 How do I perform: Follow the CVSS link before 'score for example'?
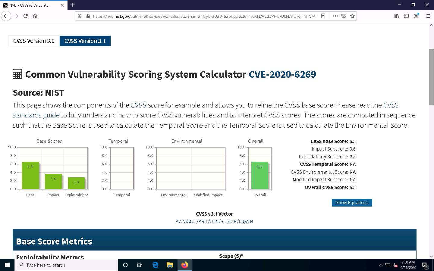(x=138, y=105)
